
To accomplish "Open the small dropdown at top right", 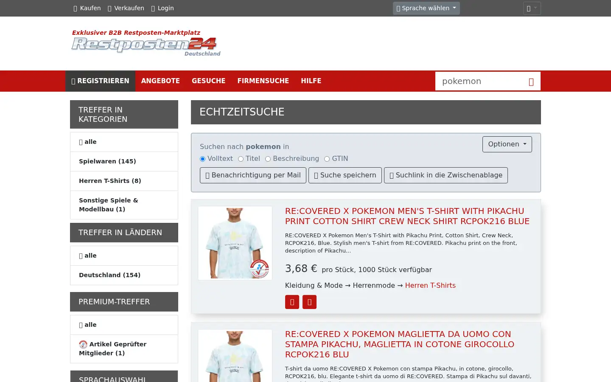I will coord(532,8).
